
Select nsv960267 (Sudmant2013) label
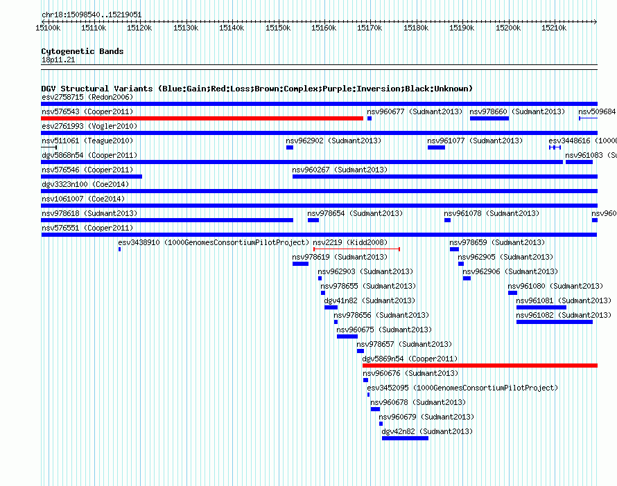click(x=340, y=170)
